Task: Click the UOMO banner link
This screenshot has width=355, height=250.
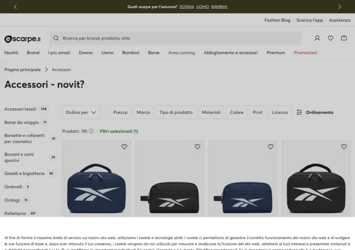Action: pyautogui.click(x=203, y=7)
